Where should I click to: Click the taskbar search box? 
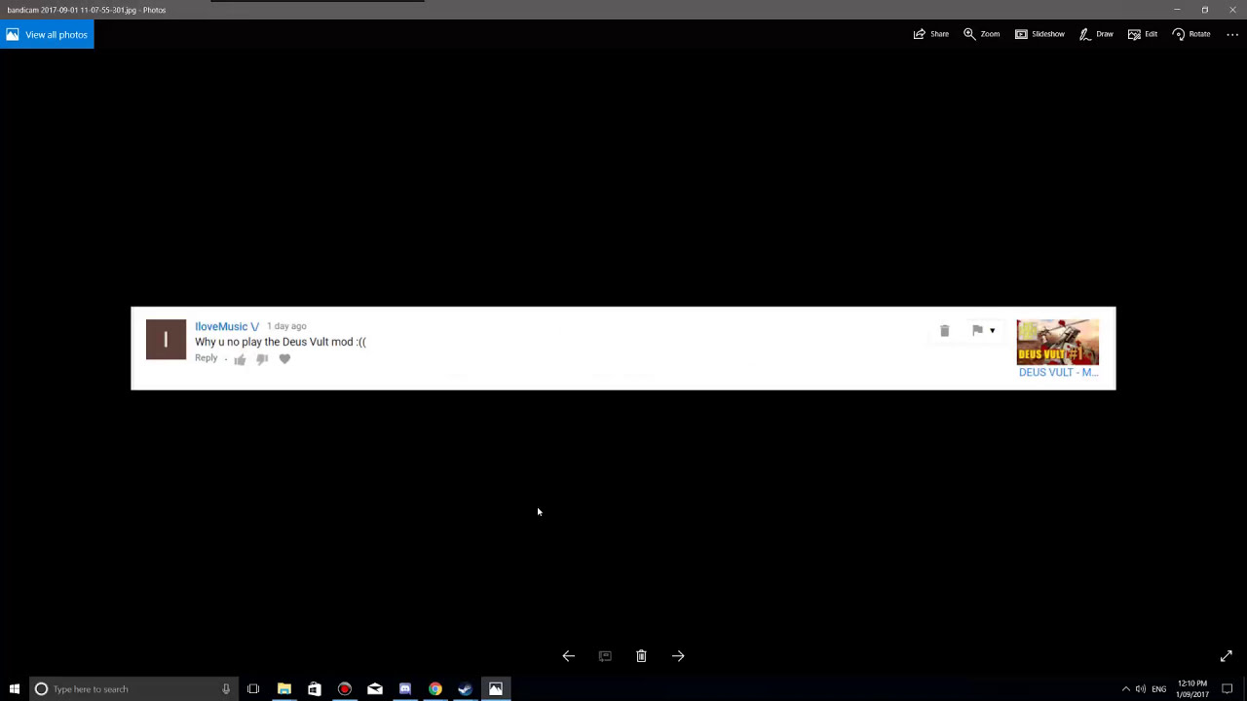[x=132, y=689]
